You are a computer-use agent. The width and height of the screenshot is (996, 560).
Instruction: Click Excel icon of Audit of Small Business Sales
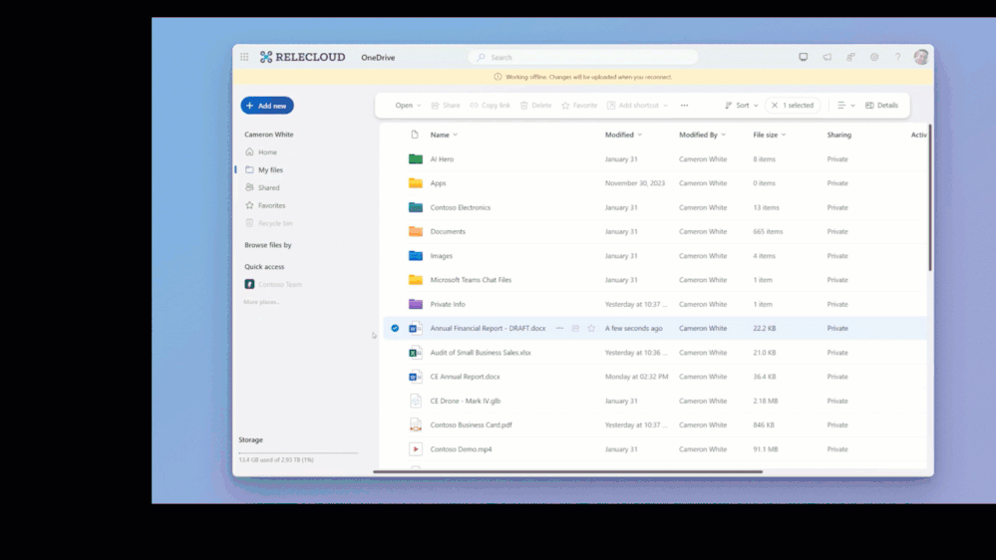416,353
